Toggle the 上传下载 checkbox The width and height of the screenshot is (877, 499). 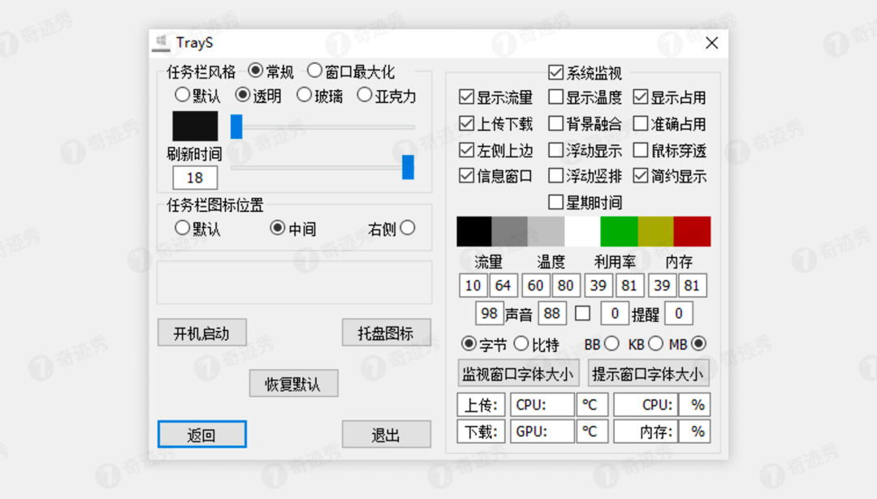pyautogui.click(x=466, y=123)
